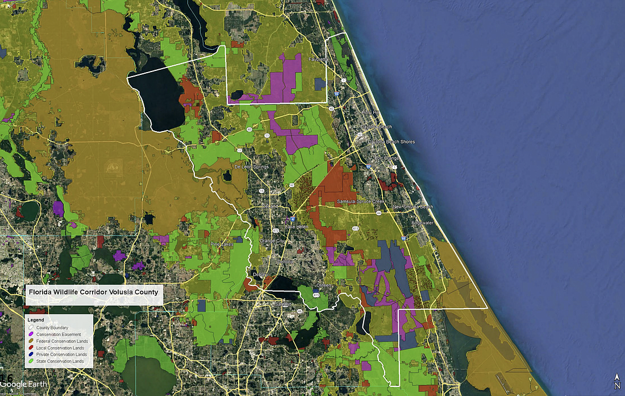
Task: Click the County Boundary legend symbol
Action: coord(32,328)
